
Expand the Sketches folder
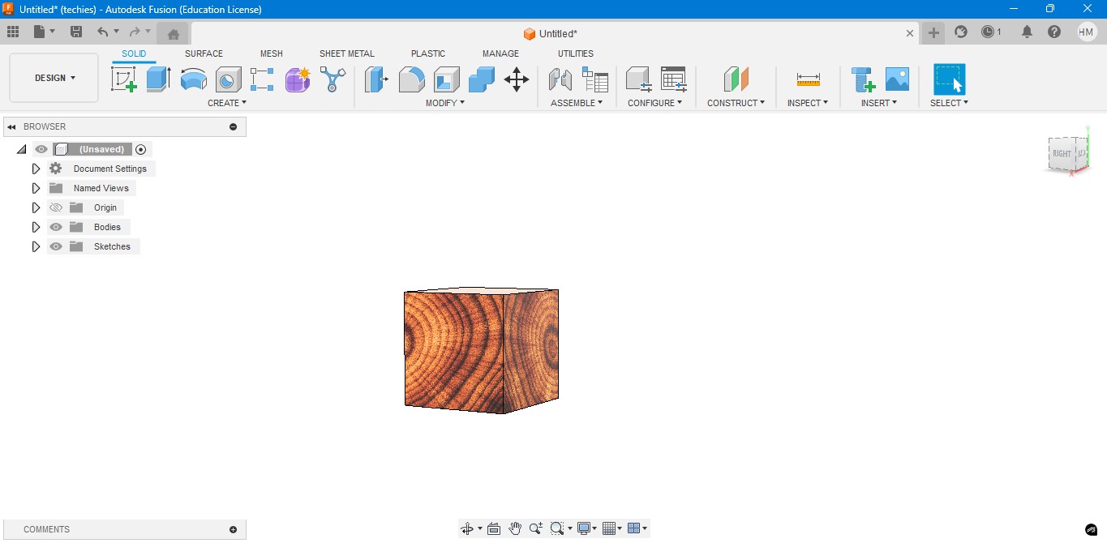pyautogui.click(x=36, y=246)
